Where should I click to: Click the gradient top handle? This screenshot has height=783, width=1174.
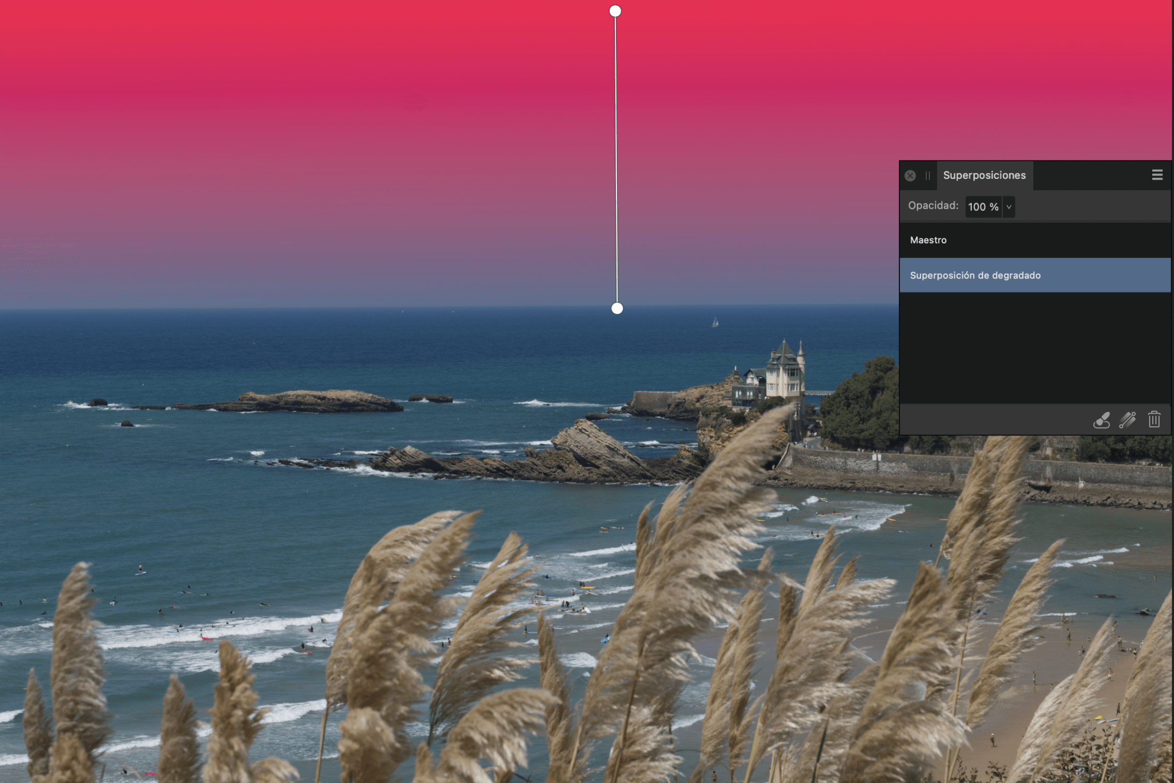(x=616, y=11)
